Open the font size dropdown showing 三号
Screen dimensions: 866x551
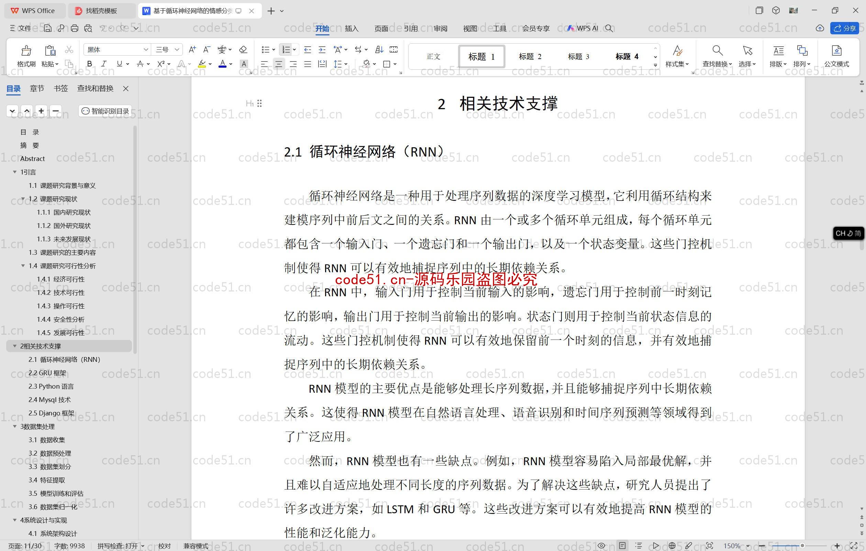pyautogui.click(x=177, y=49)
